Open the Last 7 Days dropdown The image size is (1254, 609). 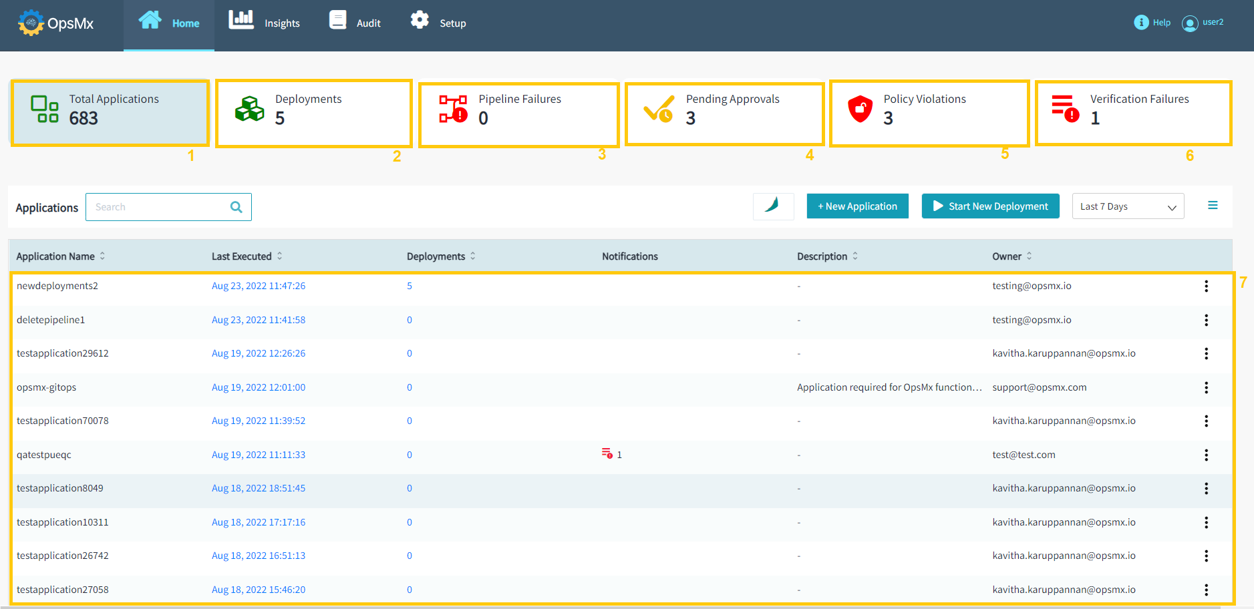(x=1128, y=206)
